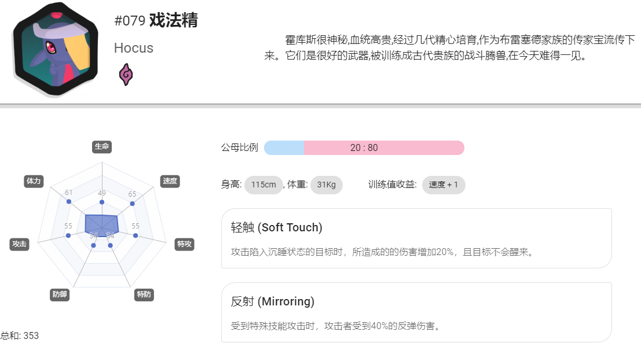Image resolution: width=641 pixels, height=343 pixels.
Task: Click the 防御 stat label
Action: [60, 294]
